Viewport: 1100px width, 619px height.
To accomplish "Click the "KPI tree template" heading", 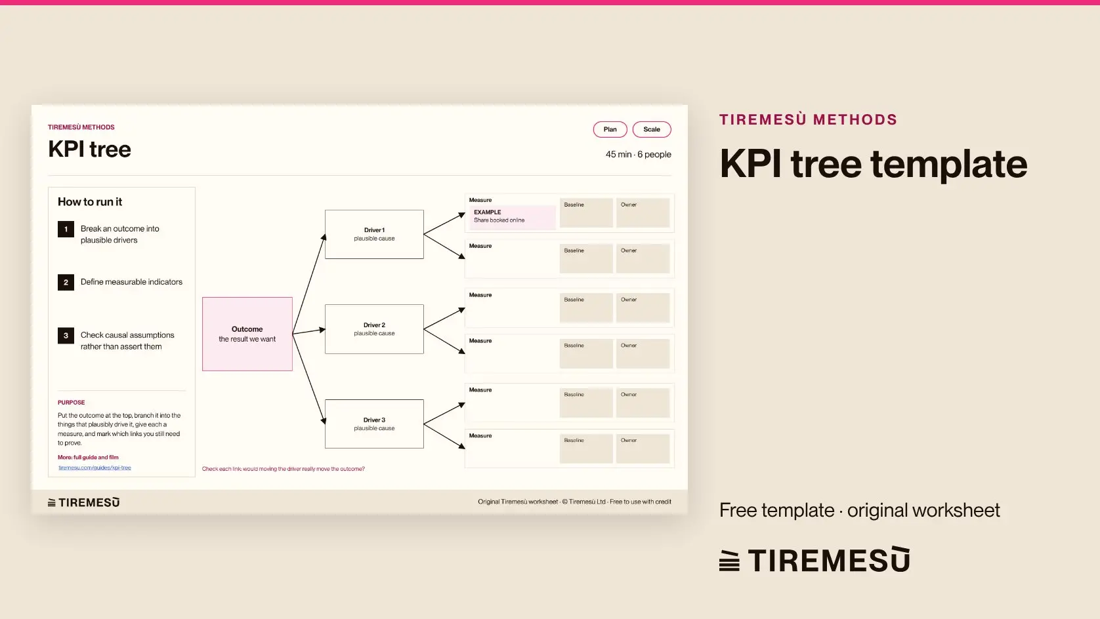I will click(x=874, y=163).
